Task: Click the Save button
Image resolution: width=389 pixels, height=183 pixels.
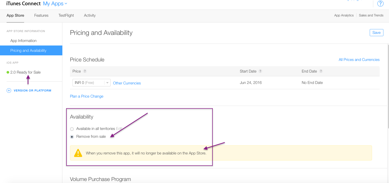Action: [376, 33]
